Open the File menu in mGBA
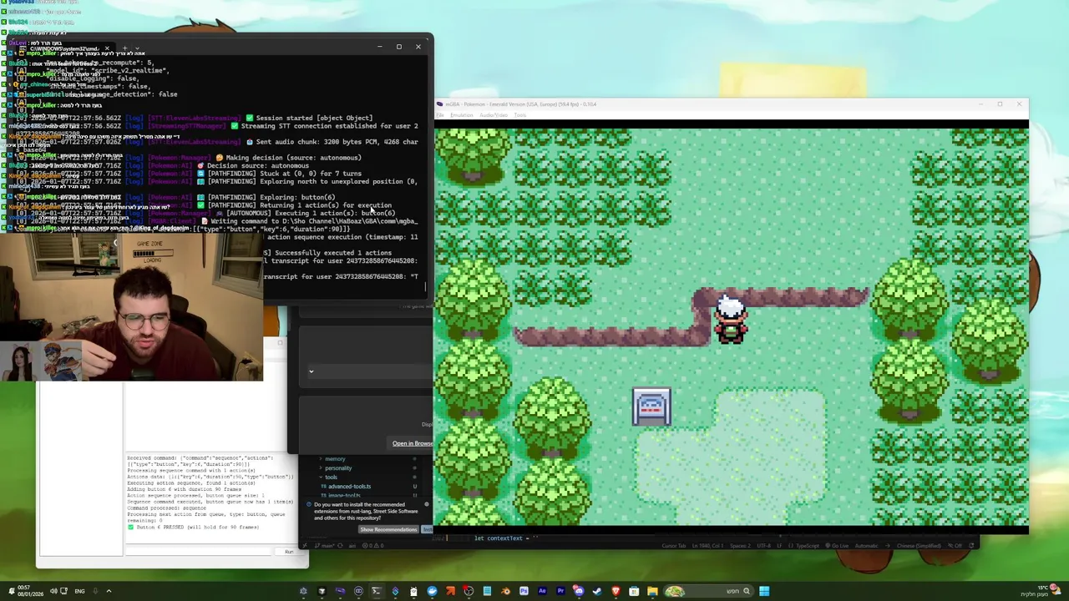 441,115
